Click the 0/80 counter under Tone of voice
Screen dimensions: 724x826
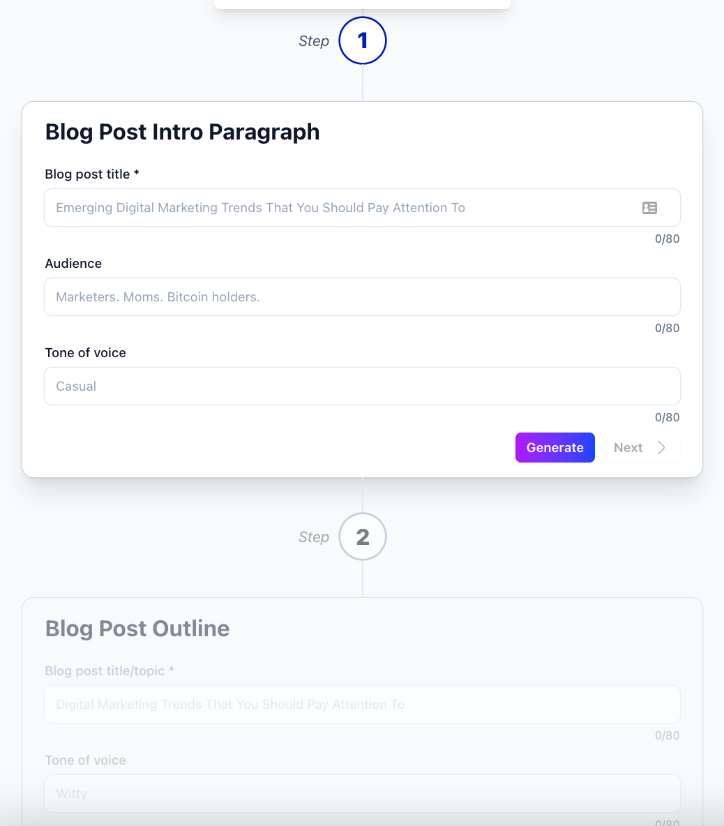(667, 417)
